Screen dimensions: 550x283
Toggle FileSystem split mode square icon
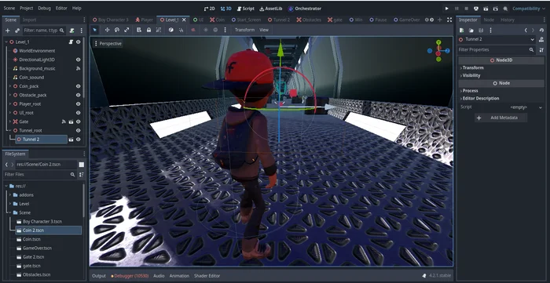(82, 165)
